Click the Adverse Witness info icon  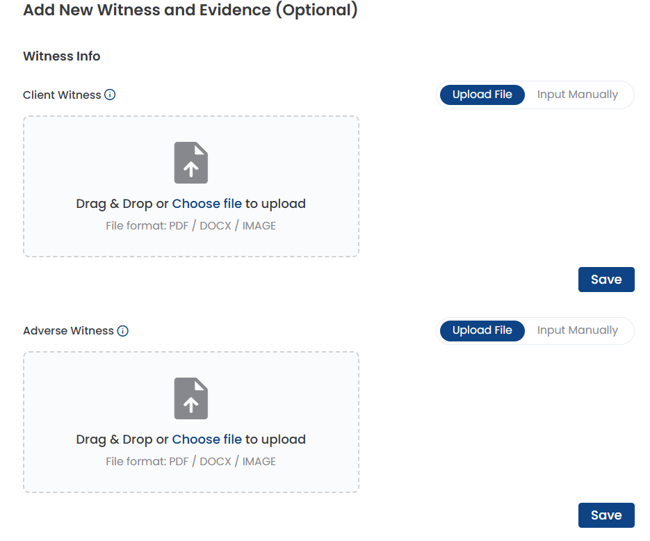[123, 331]
